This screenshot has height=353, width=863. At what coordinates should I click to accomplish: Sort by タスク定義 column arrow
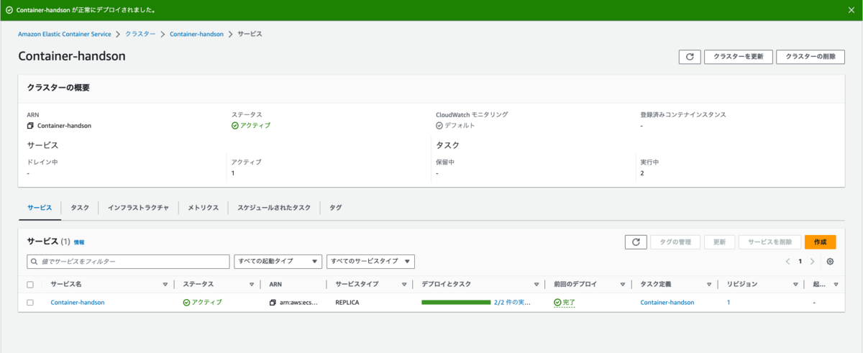pyautogui.click(x=709, y=285)
